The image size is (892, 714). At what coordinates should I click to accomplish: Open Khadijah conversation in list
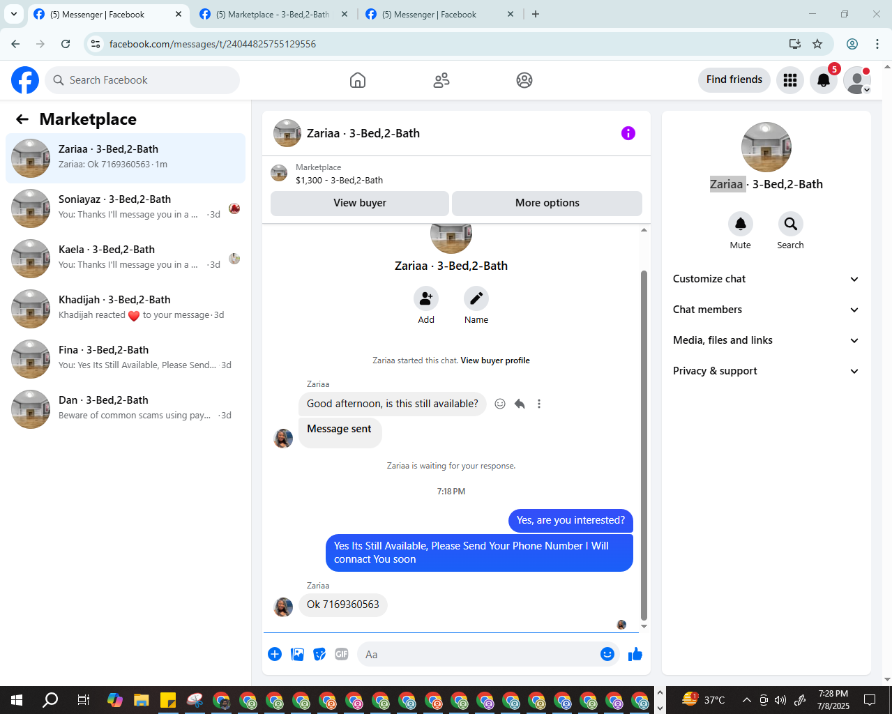[x=126, y=309]
